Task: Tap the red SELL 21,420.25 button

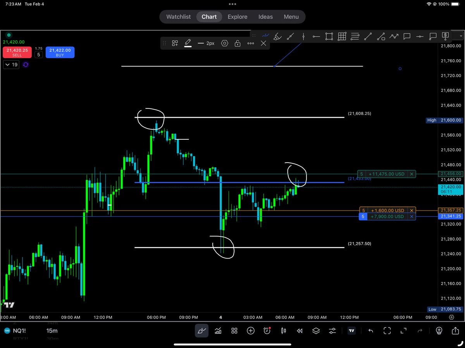Action: tap(17, 53)
